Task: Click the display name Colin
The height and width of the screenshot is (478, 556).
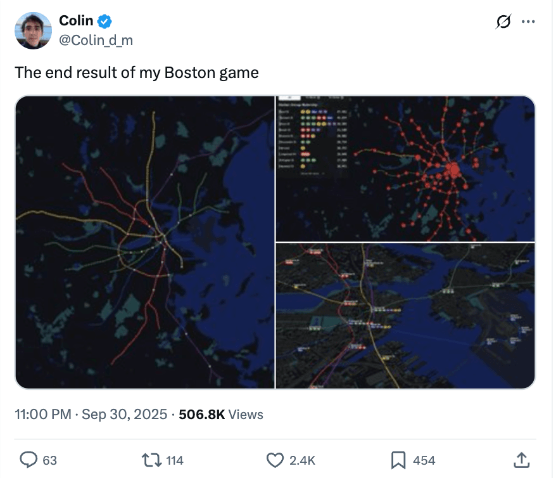Action: pos(76,21)
